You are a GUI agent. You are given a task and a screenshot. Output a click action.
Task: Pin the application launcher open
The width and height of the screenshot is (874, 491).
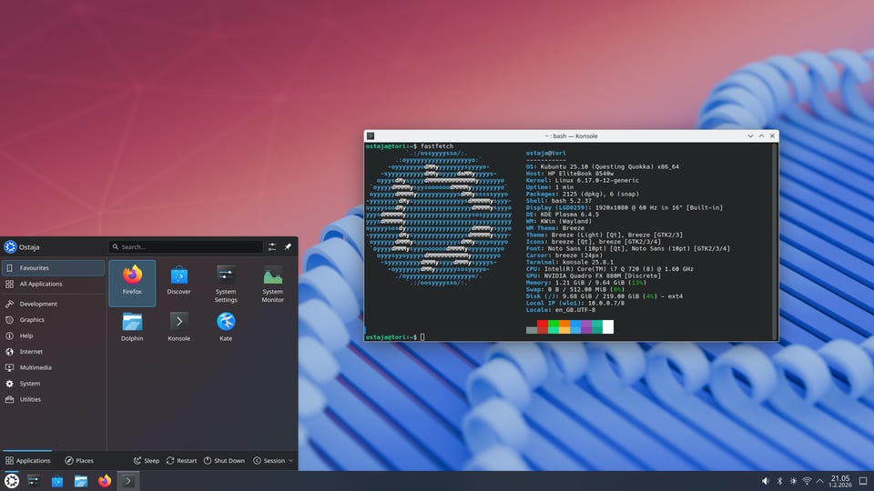coord(288,246)
